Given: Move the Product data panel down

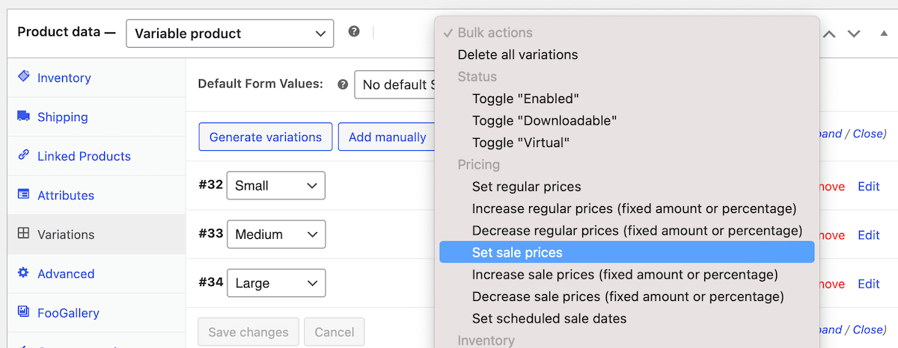Looking at the screenshot, I should (x=854, y=34).
